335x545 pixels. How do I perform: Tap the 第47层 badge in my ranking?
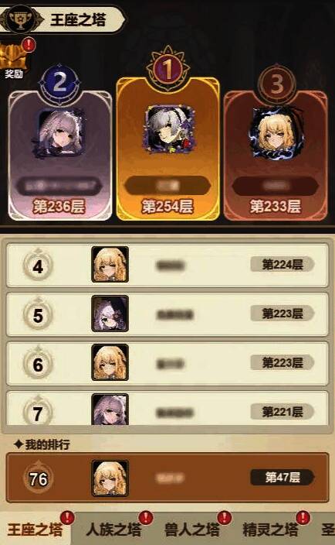(283, 477)
